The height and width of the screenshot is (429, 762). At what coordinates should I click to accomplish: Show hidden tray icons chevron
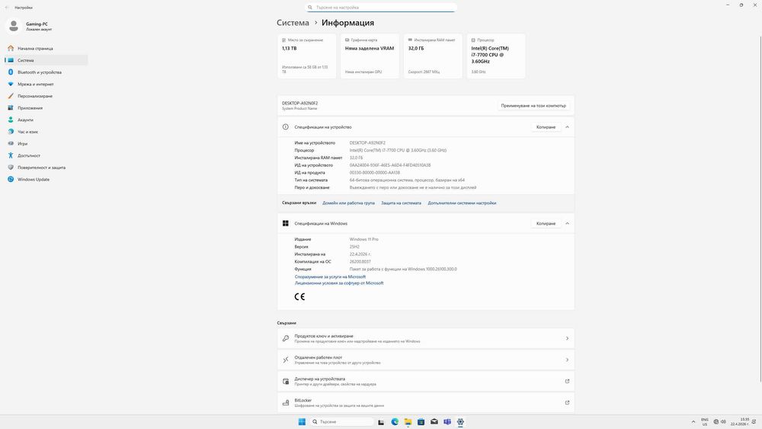click(x=693, y=421)
